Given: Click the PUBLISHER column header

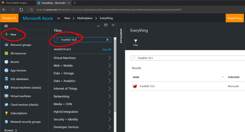Looking at the screenshot, I should 234,77.
